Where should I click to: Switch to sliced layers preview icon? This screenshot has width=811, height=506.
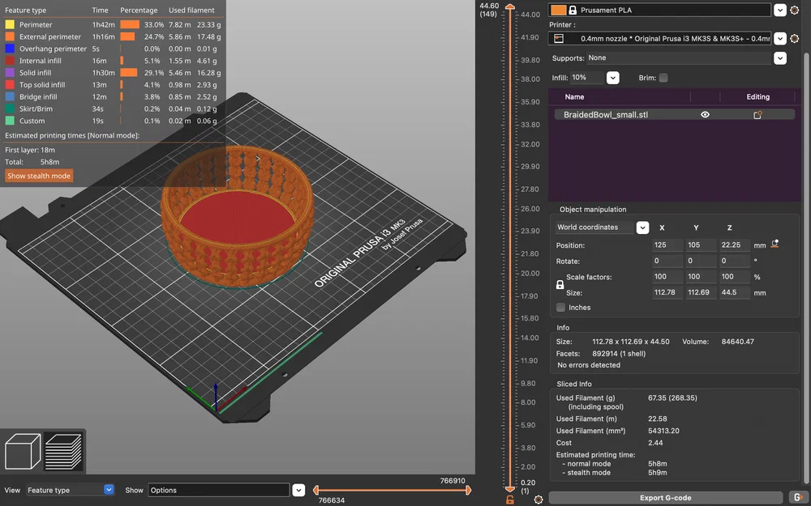[x=62, y=452]
